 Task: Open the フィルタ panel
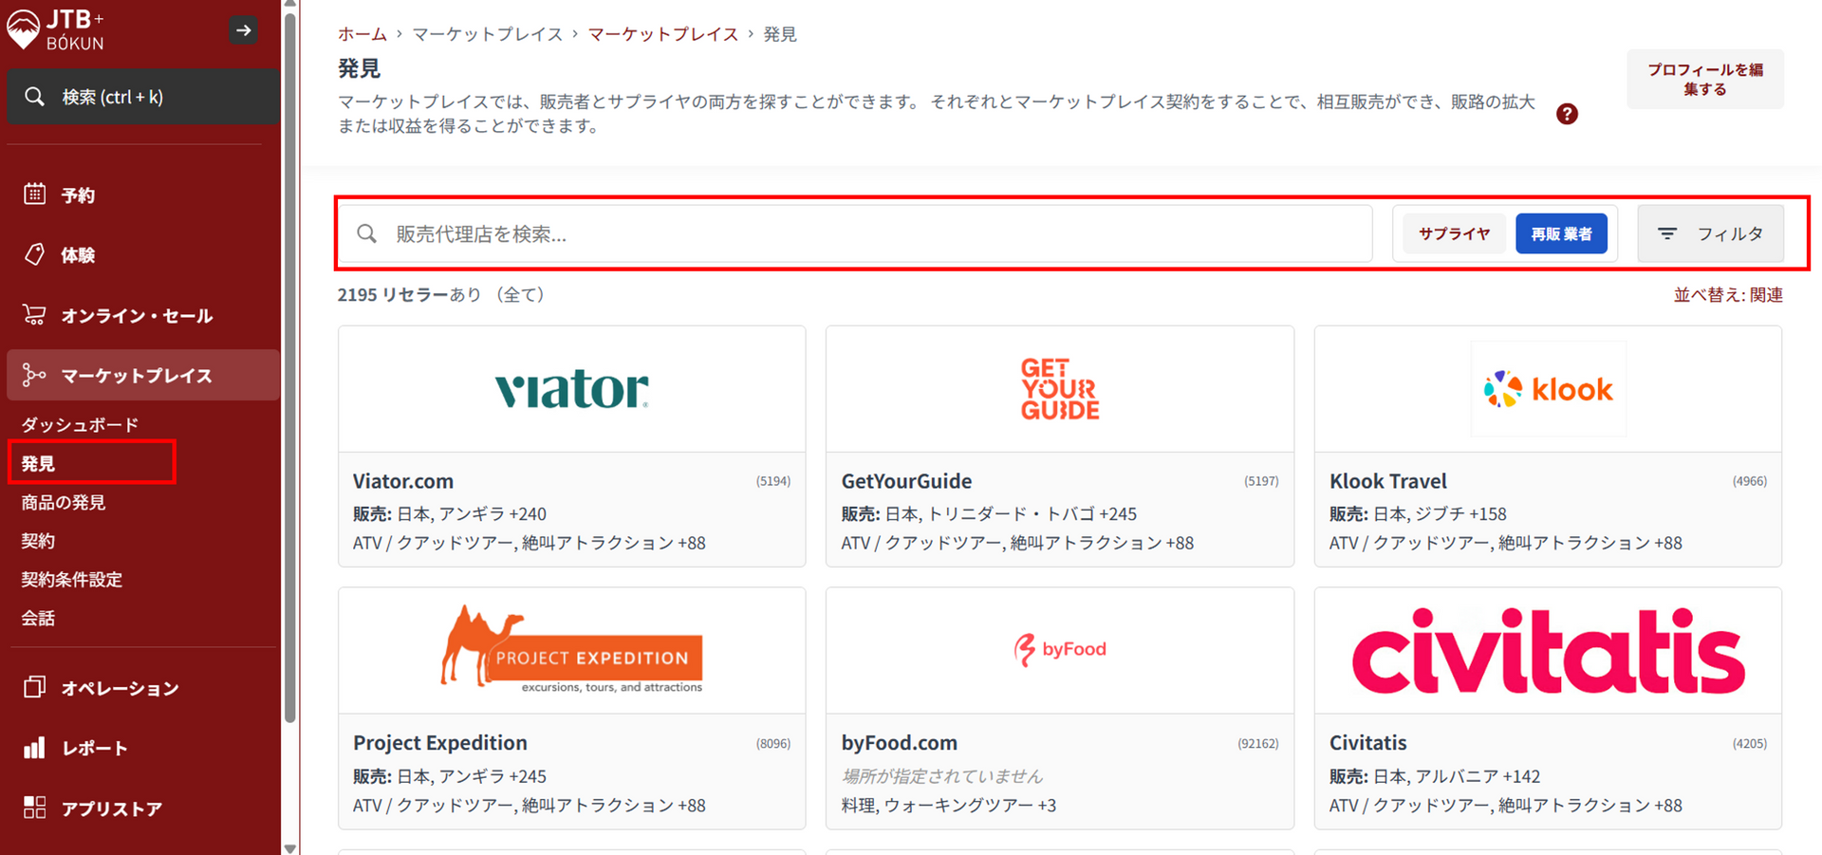point(1711,233)
